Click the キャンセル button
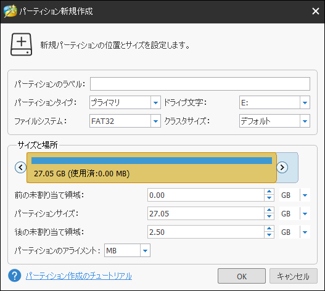Screen dimensions: 325x291 293,276
